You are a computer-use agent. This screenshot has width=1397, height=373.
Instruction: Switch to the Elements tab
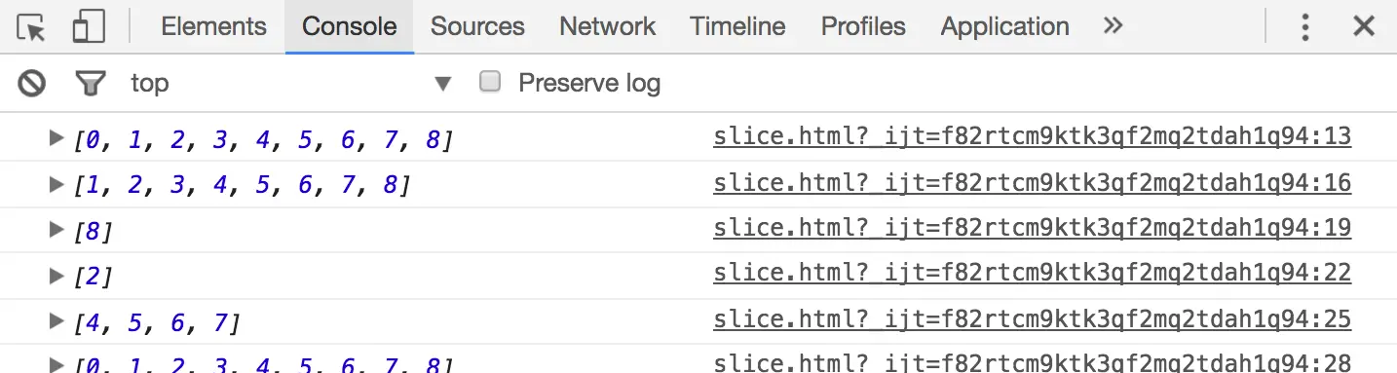tap(213, 26)
